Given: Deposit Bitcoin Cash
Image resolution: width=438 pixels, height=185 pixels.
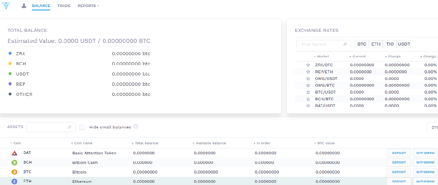Looking at the screenshot, I should pos(399,162).
